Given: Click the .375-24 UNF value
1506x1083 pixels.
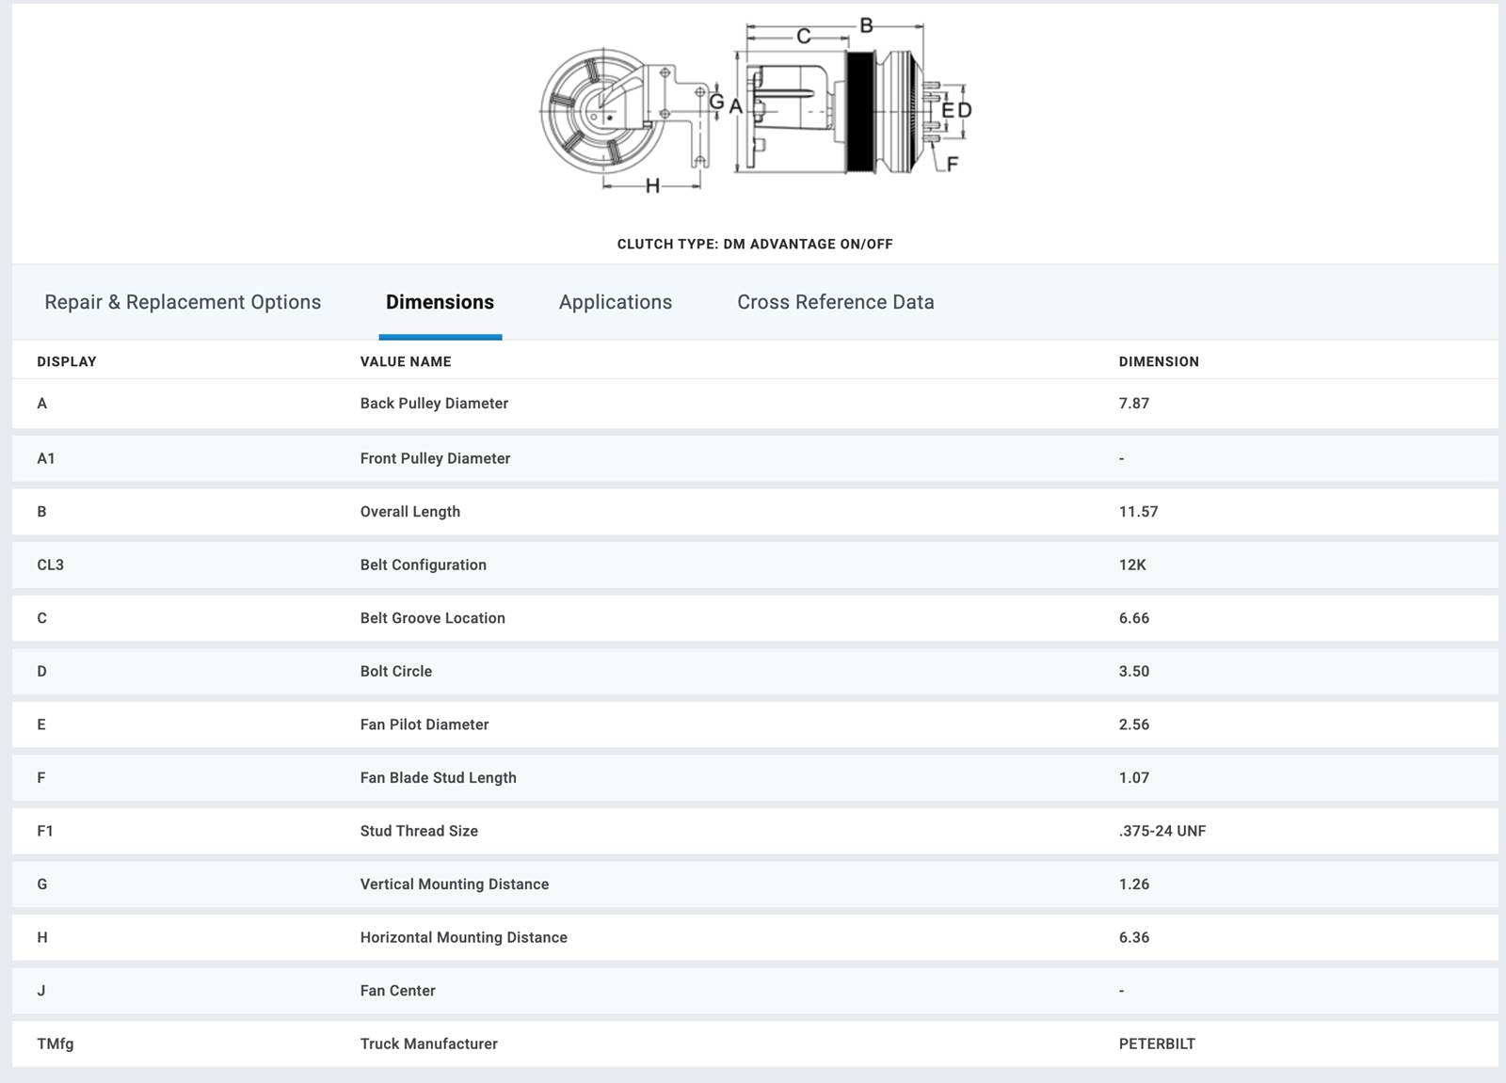Looking at the screenshot, I should coord(1162,831).
